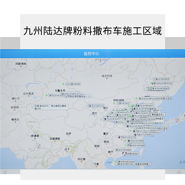Tap the home icon in bottom bar

[x=4, y=172]
